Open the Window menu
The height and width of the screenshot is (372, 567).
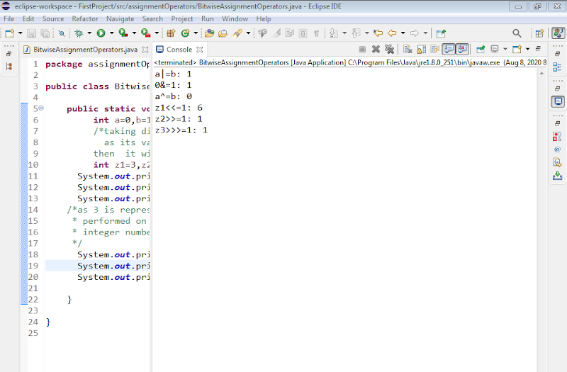(x=235, y=19)
